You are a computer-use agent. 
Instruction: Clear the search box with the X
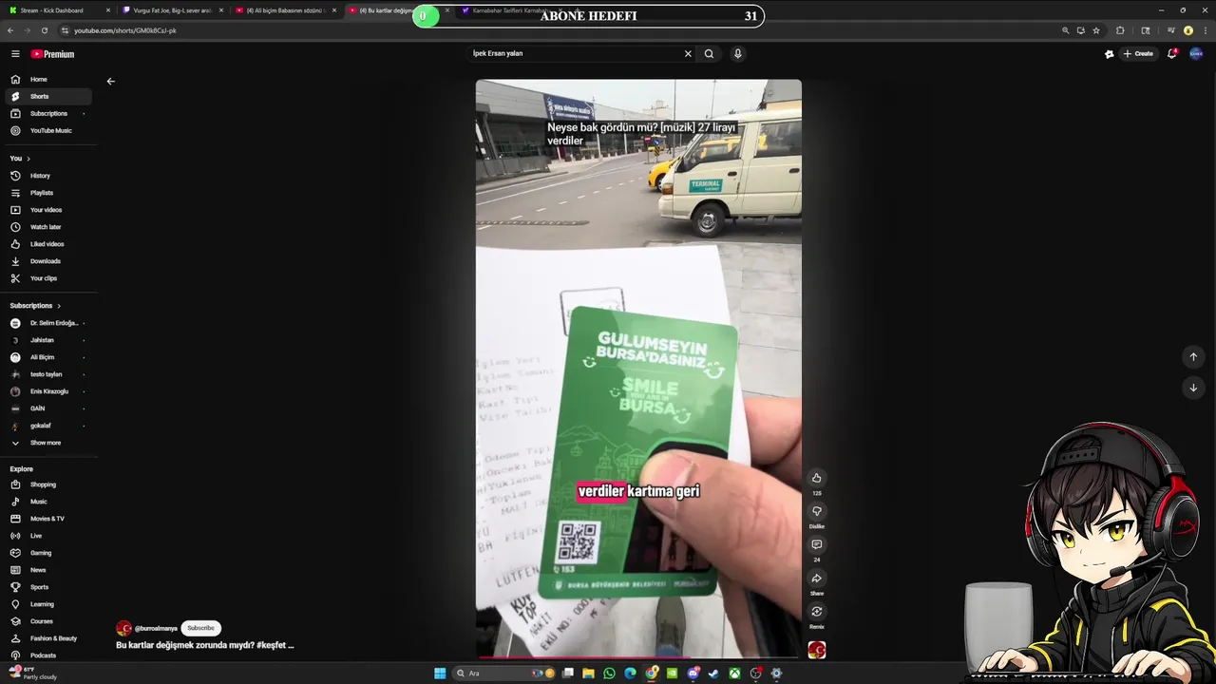tap(688, 54)
